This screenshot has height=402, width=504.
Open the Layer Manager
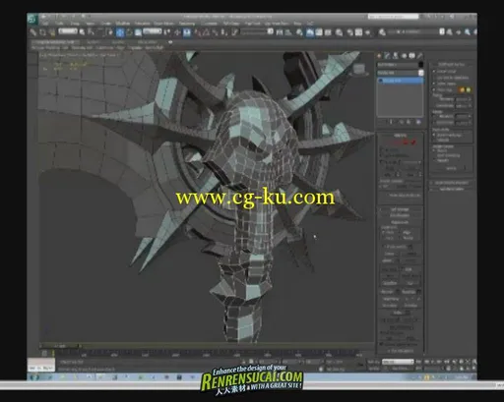299,32
